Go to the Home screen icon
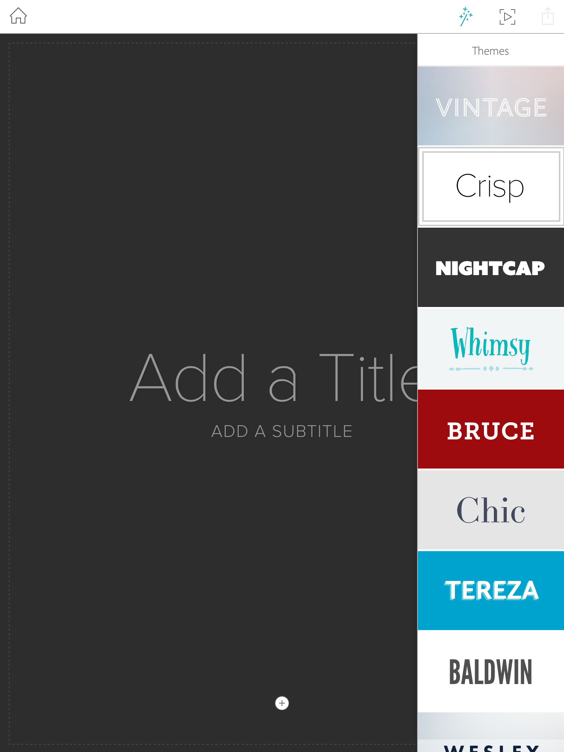This screenshot has width=564, height=752. tap(18, 16)
